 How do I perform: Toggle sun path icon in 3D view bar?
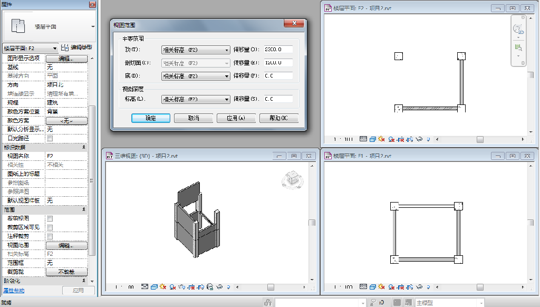point(163,286)
